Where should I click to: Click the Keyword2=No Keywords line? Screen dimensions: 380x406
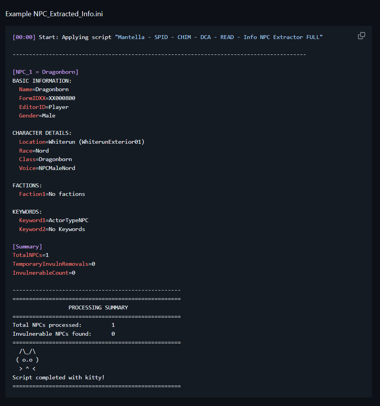(x=52, y=229)
